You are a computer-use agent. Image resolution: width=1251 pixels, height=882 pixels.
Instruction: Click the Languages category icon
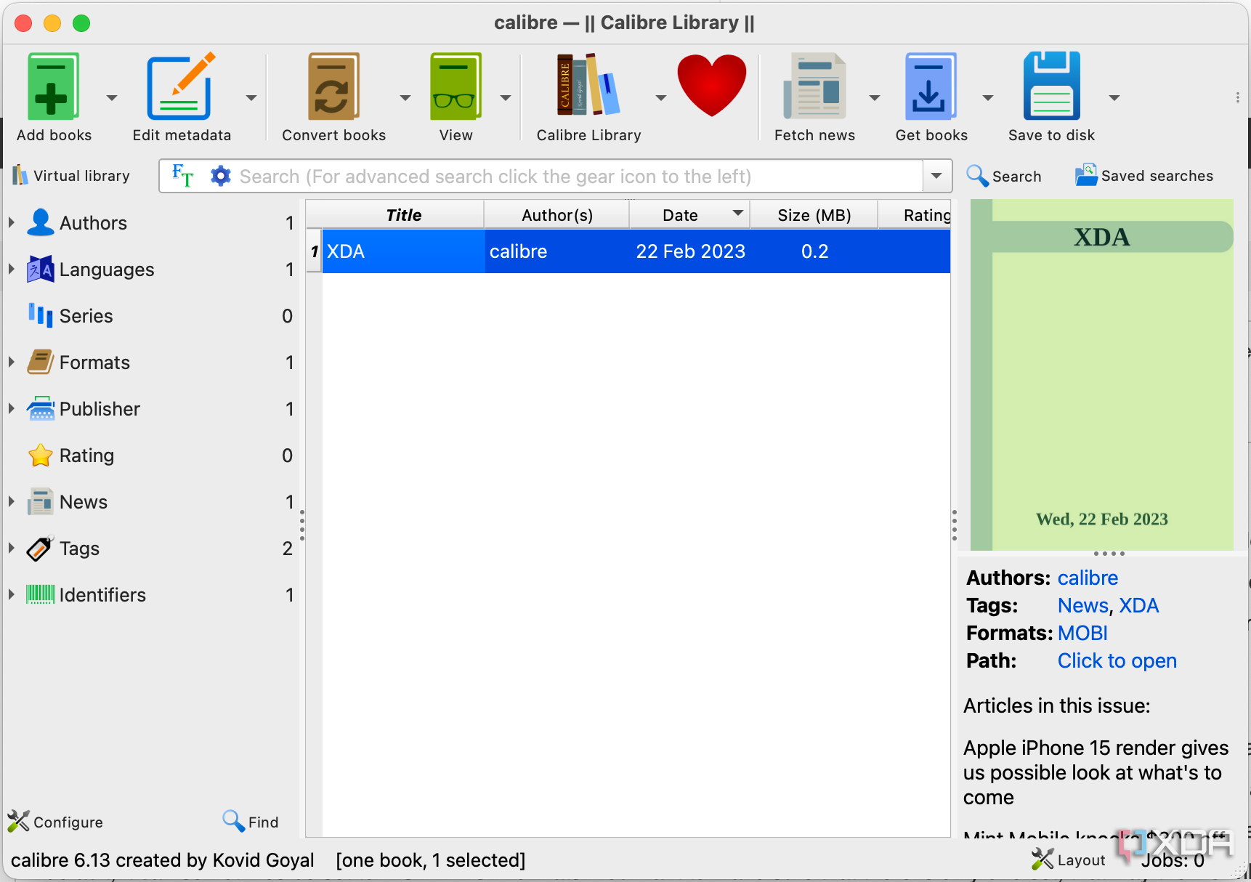41,269
